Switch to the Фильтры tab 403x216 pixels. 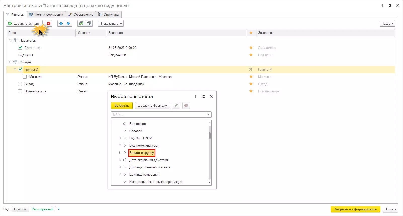[x=15, y=14]
